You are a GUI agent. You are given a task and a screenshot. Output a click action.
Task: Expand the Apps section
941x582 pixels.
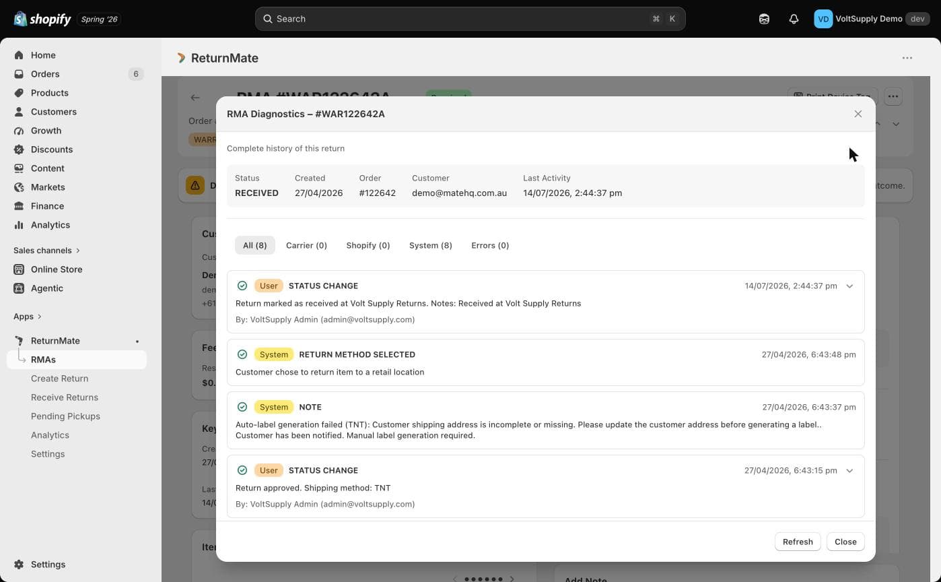[x=28, y=317]
